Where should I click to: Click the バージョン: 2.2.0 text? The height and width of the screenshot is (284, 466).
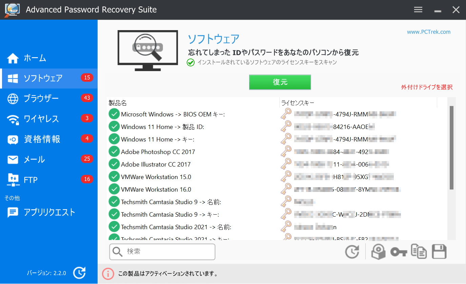pyautogui.click(x=46, y=273)
